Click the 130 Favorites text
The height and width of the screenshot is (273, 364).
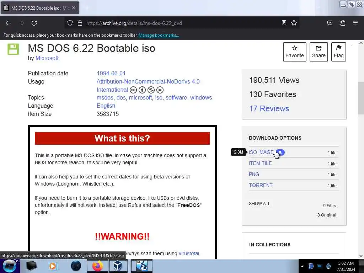273,94
